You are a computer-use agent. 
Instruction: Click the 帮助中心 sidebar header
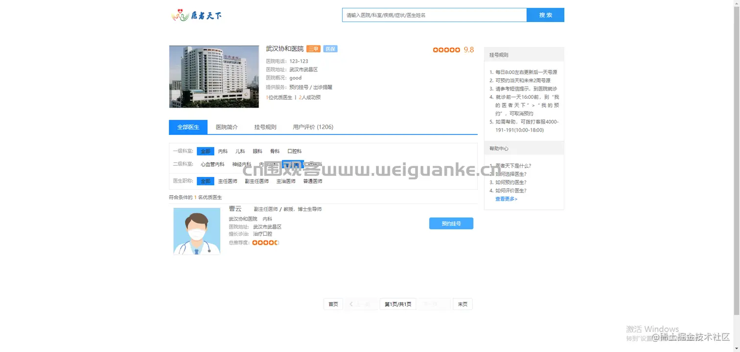pos(524,148)
